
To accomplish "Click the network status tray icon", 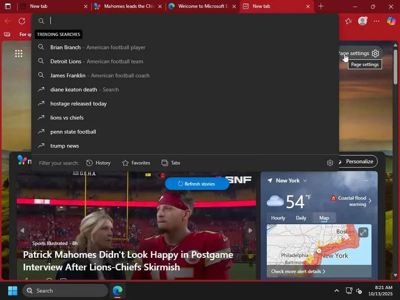I will tap(349, 291).
